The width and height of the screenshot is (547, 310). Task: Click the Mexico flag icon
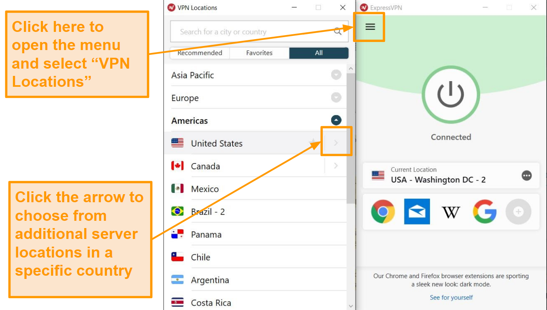[177, 189]
